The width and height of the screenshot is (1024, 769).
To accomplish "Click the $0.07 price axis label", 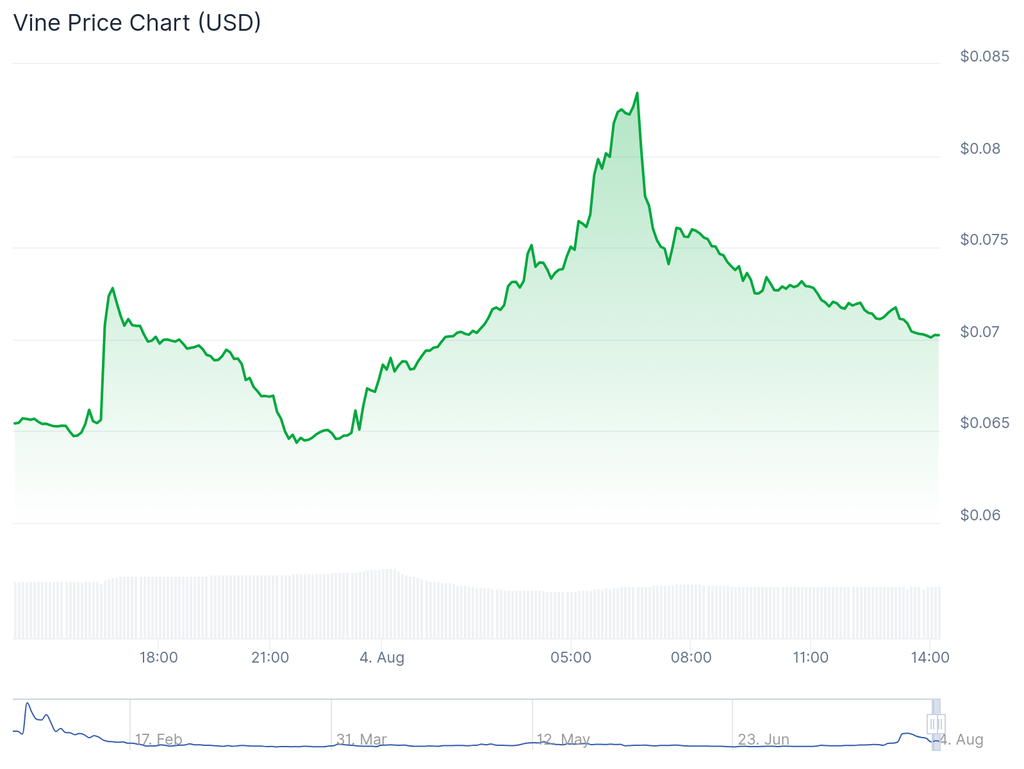I will [980, 332].
